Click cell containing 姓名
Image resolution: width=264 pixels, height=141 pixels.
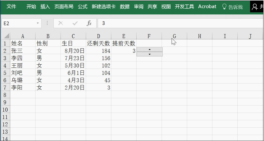tap(23, 43)
